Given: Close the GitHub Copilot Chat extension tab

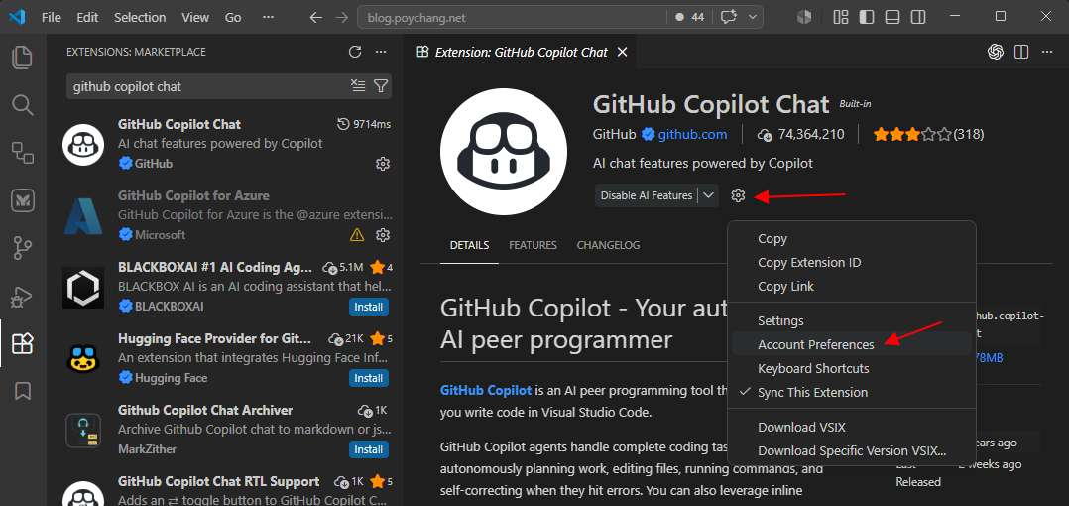Looking at the screenshot, I should pos(622,52).
